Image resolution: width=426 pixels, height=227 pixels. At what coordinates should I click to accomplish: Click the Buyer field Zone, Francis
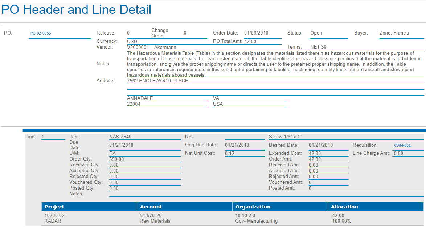tap(394, 33)
